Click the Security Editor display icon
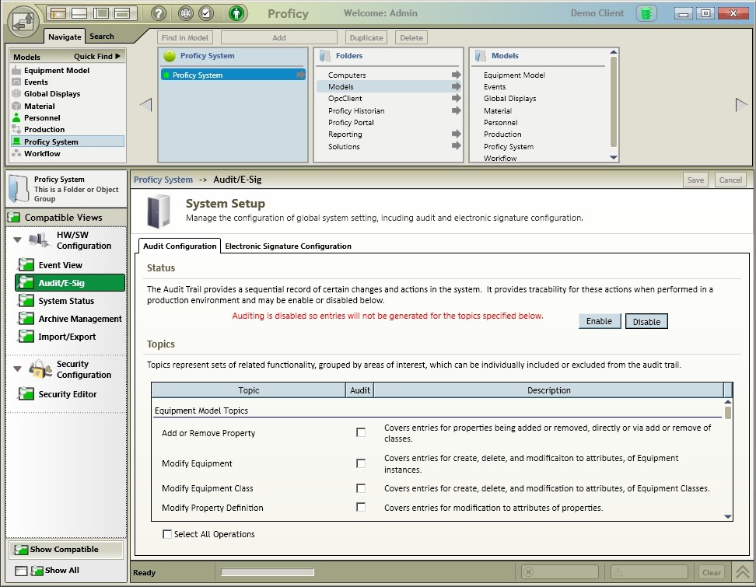This screenshot has height=587, width=756. pyautogui.click(x=26, y=393)
